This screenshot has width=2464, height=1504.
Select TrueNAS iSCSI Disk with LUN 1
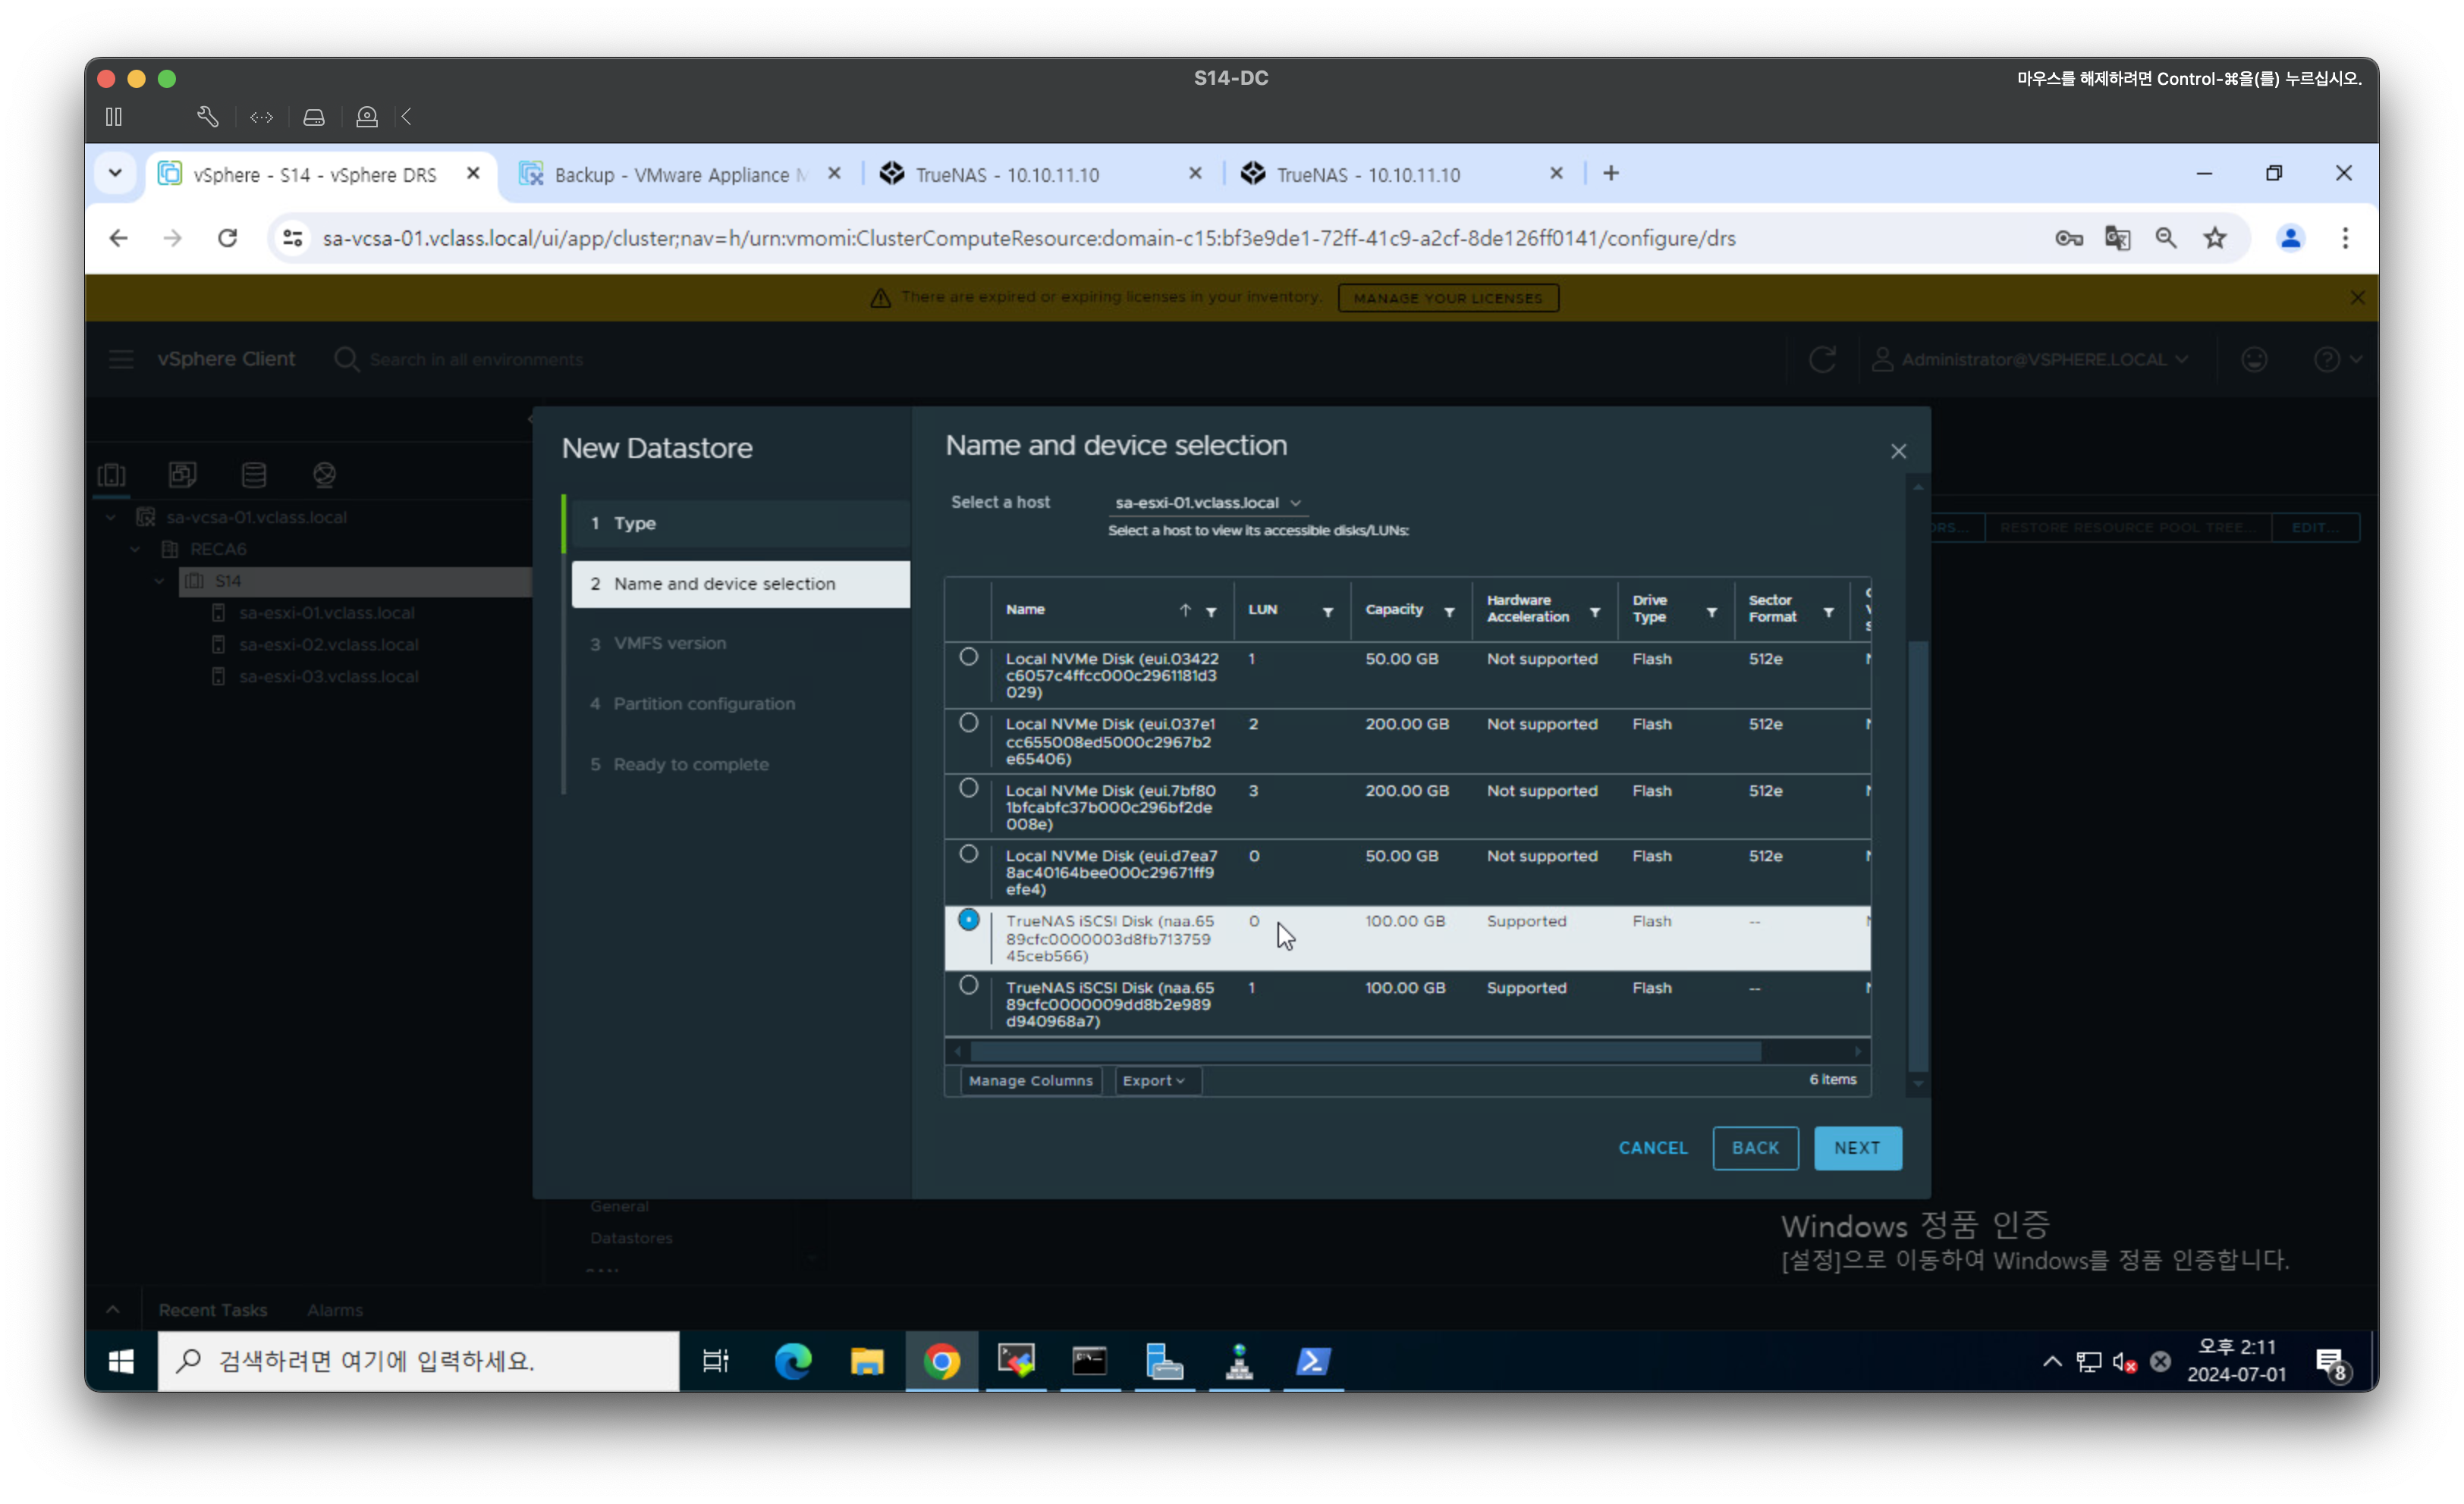(x=968, y=986)
